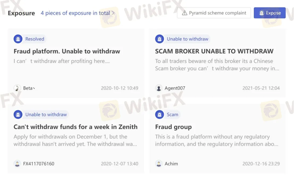Open the 'Fraud group' exposure post

[173, 127]
